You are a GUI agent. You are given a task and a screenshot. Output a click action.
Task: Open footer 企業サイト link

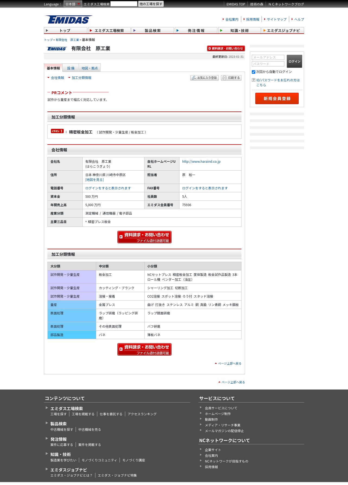pos(213,450)
